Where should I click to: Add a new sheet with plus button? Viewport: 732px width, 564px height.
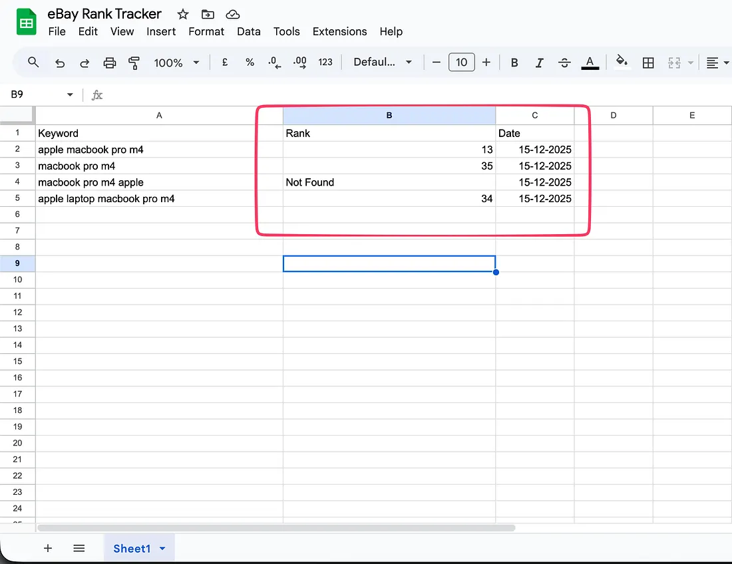(48, 548)
